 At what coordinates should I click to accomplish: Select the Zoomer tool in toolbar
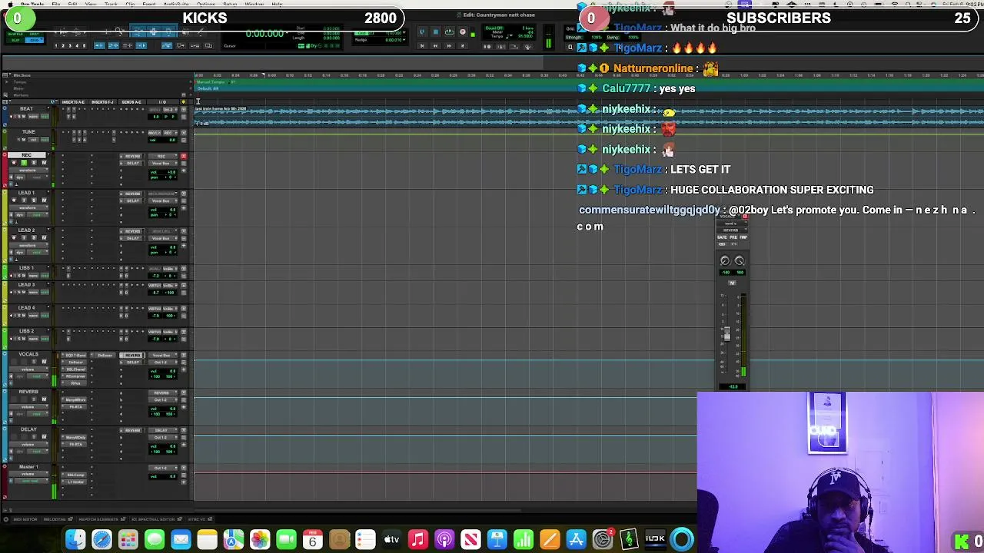[x=119, y=31]
